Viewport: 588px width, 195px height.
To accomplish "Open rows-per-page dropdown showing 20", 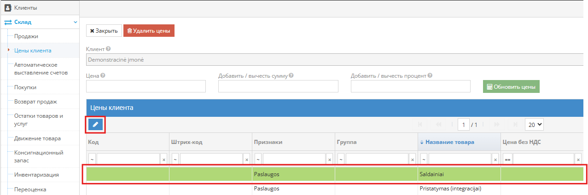I will pyautogui.click(x=534, y=125).
